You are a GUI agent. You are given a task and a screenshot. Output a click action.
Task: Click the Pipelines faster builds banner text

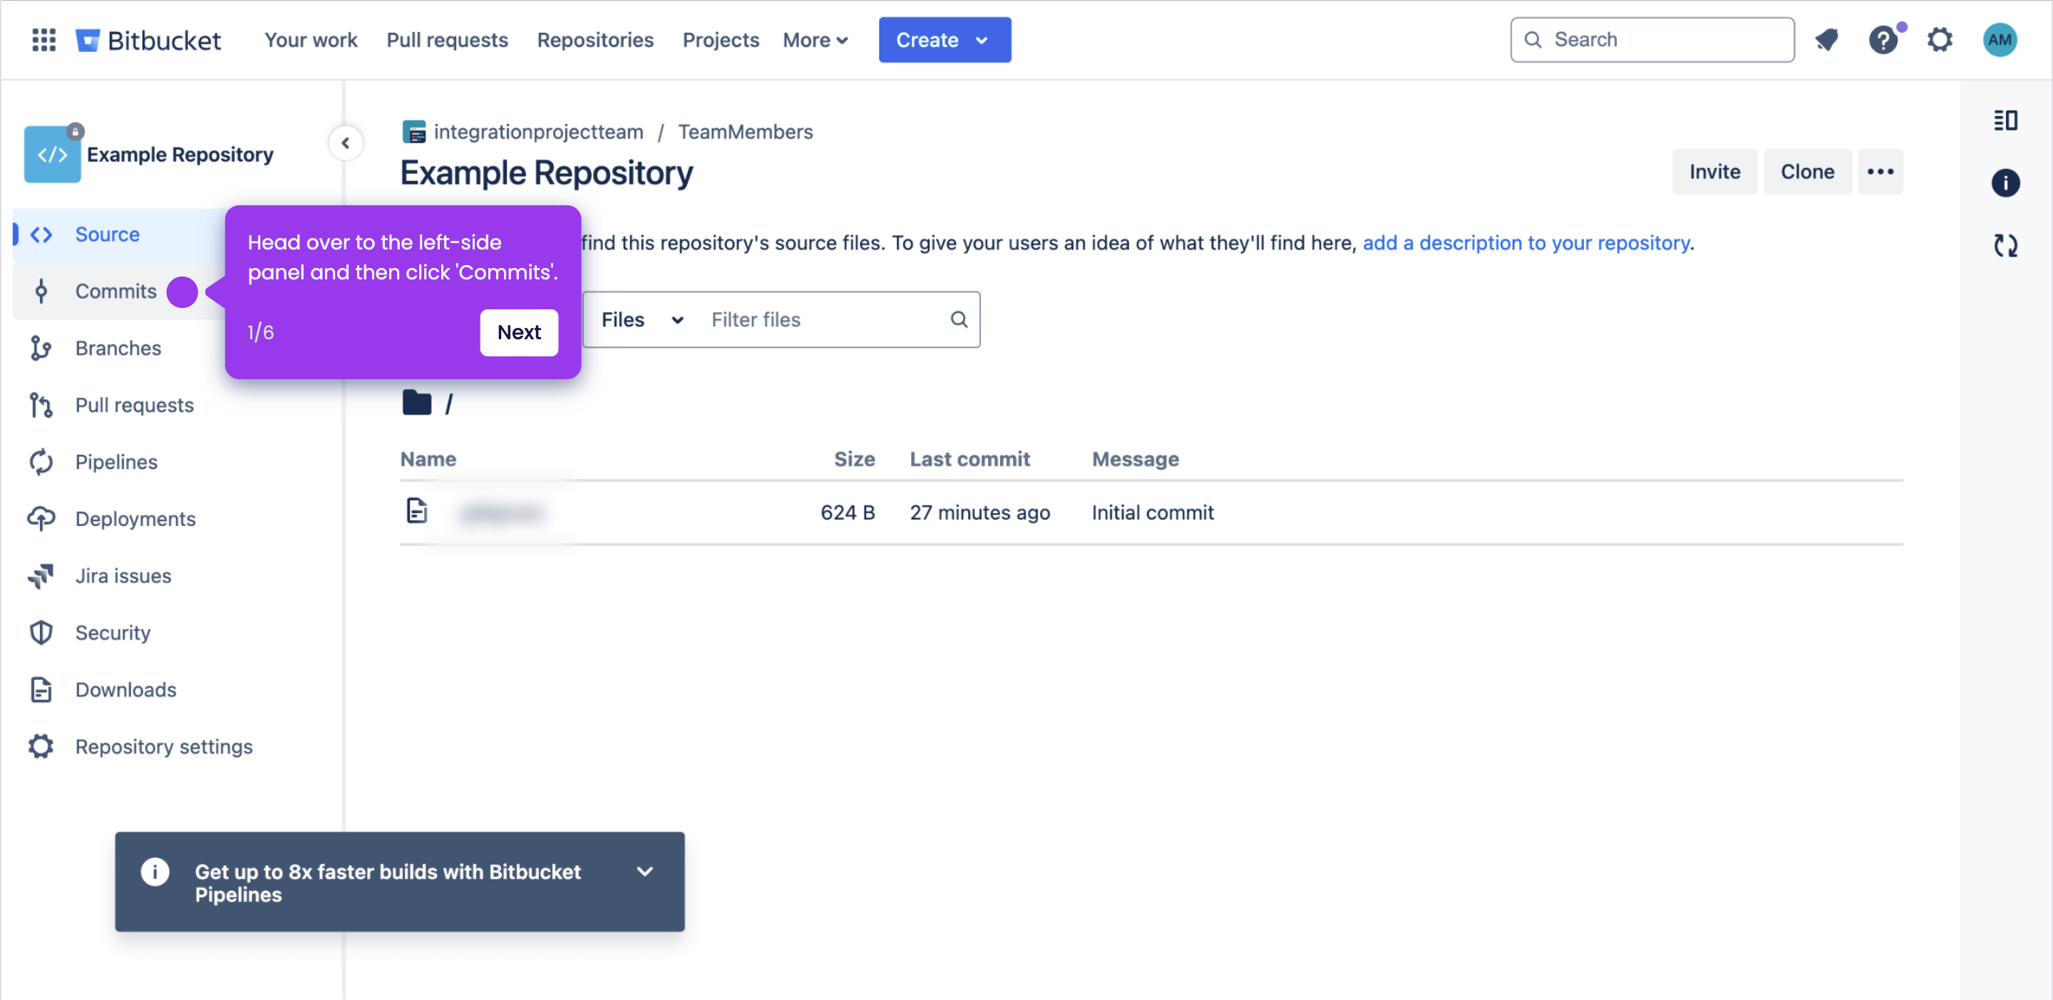[x=388, y=883]
